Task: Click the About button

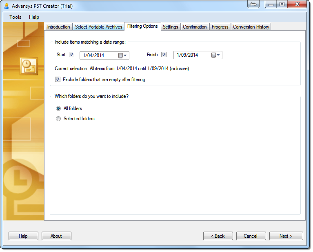Action: tap(56, 236)
